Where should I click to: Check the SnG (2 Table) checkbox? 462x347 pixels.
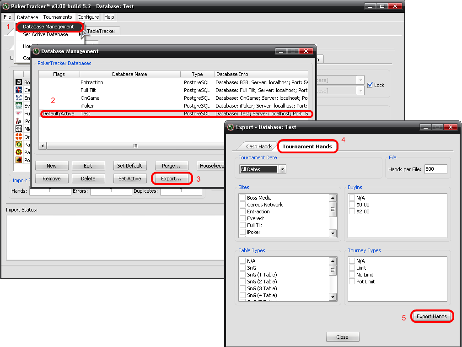[243, 281]
